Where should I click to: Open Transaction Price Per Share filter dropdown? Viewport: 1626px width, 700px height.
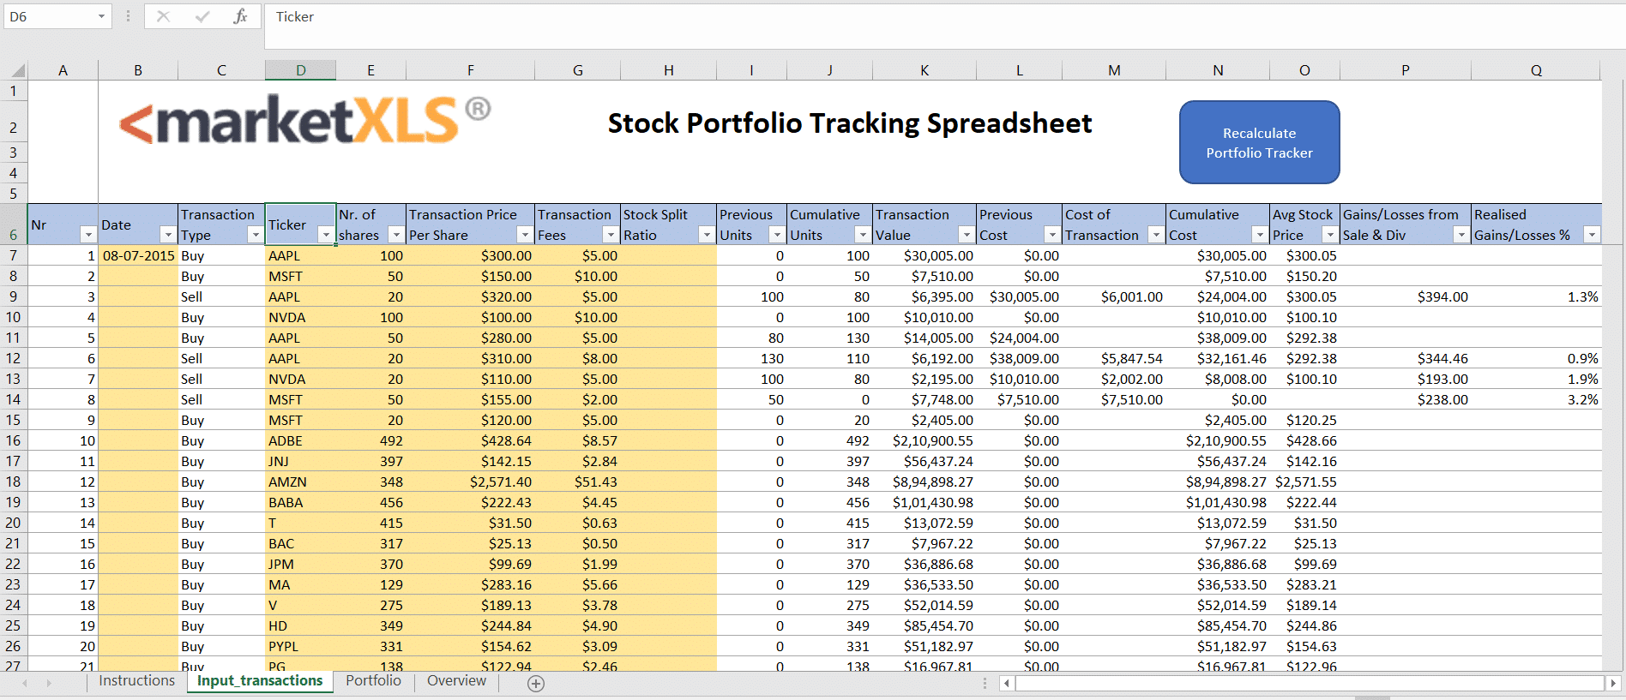click(x=525, y=235)
